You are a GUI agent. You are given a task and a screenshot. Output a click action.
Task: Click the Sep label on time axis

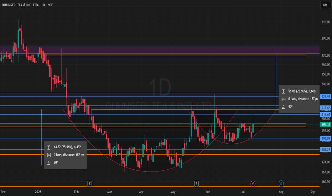point(312,192)
